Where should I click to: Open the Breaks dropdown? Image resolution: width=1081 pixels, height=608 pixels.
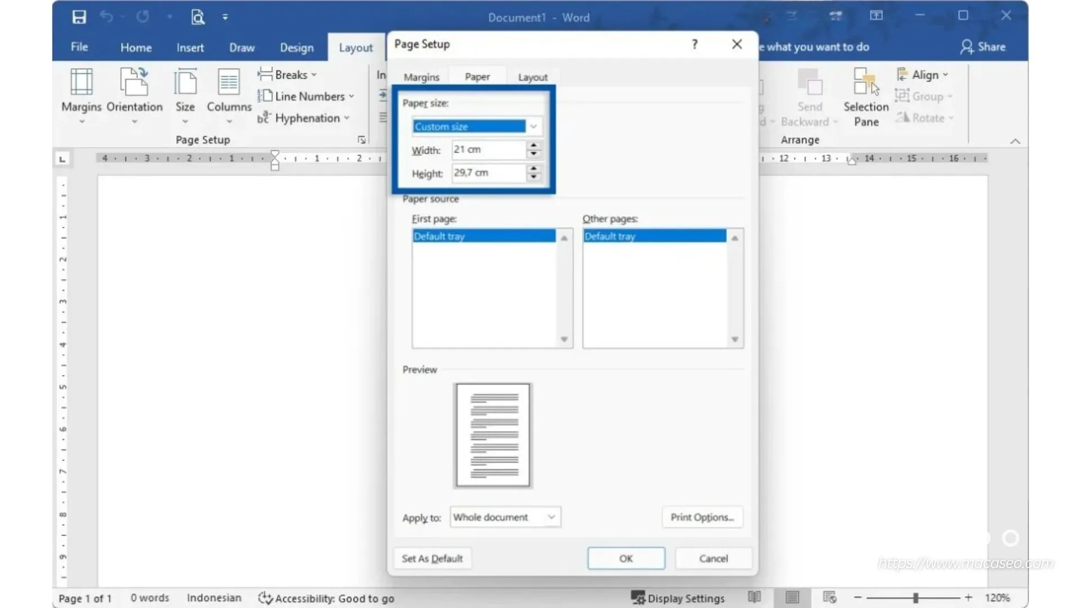[288, 74]
